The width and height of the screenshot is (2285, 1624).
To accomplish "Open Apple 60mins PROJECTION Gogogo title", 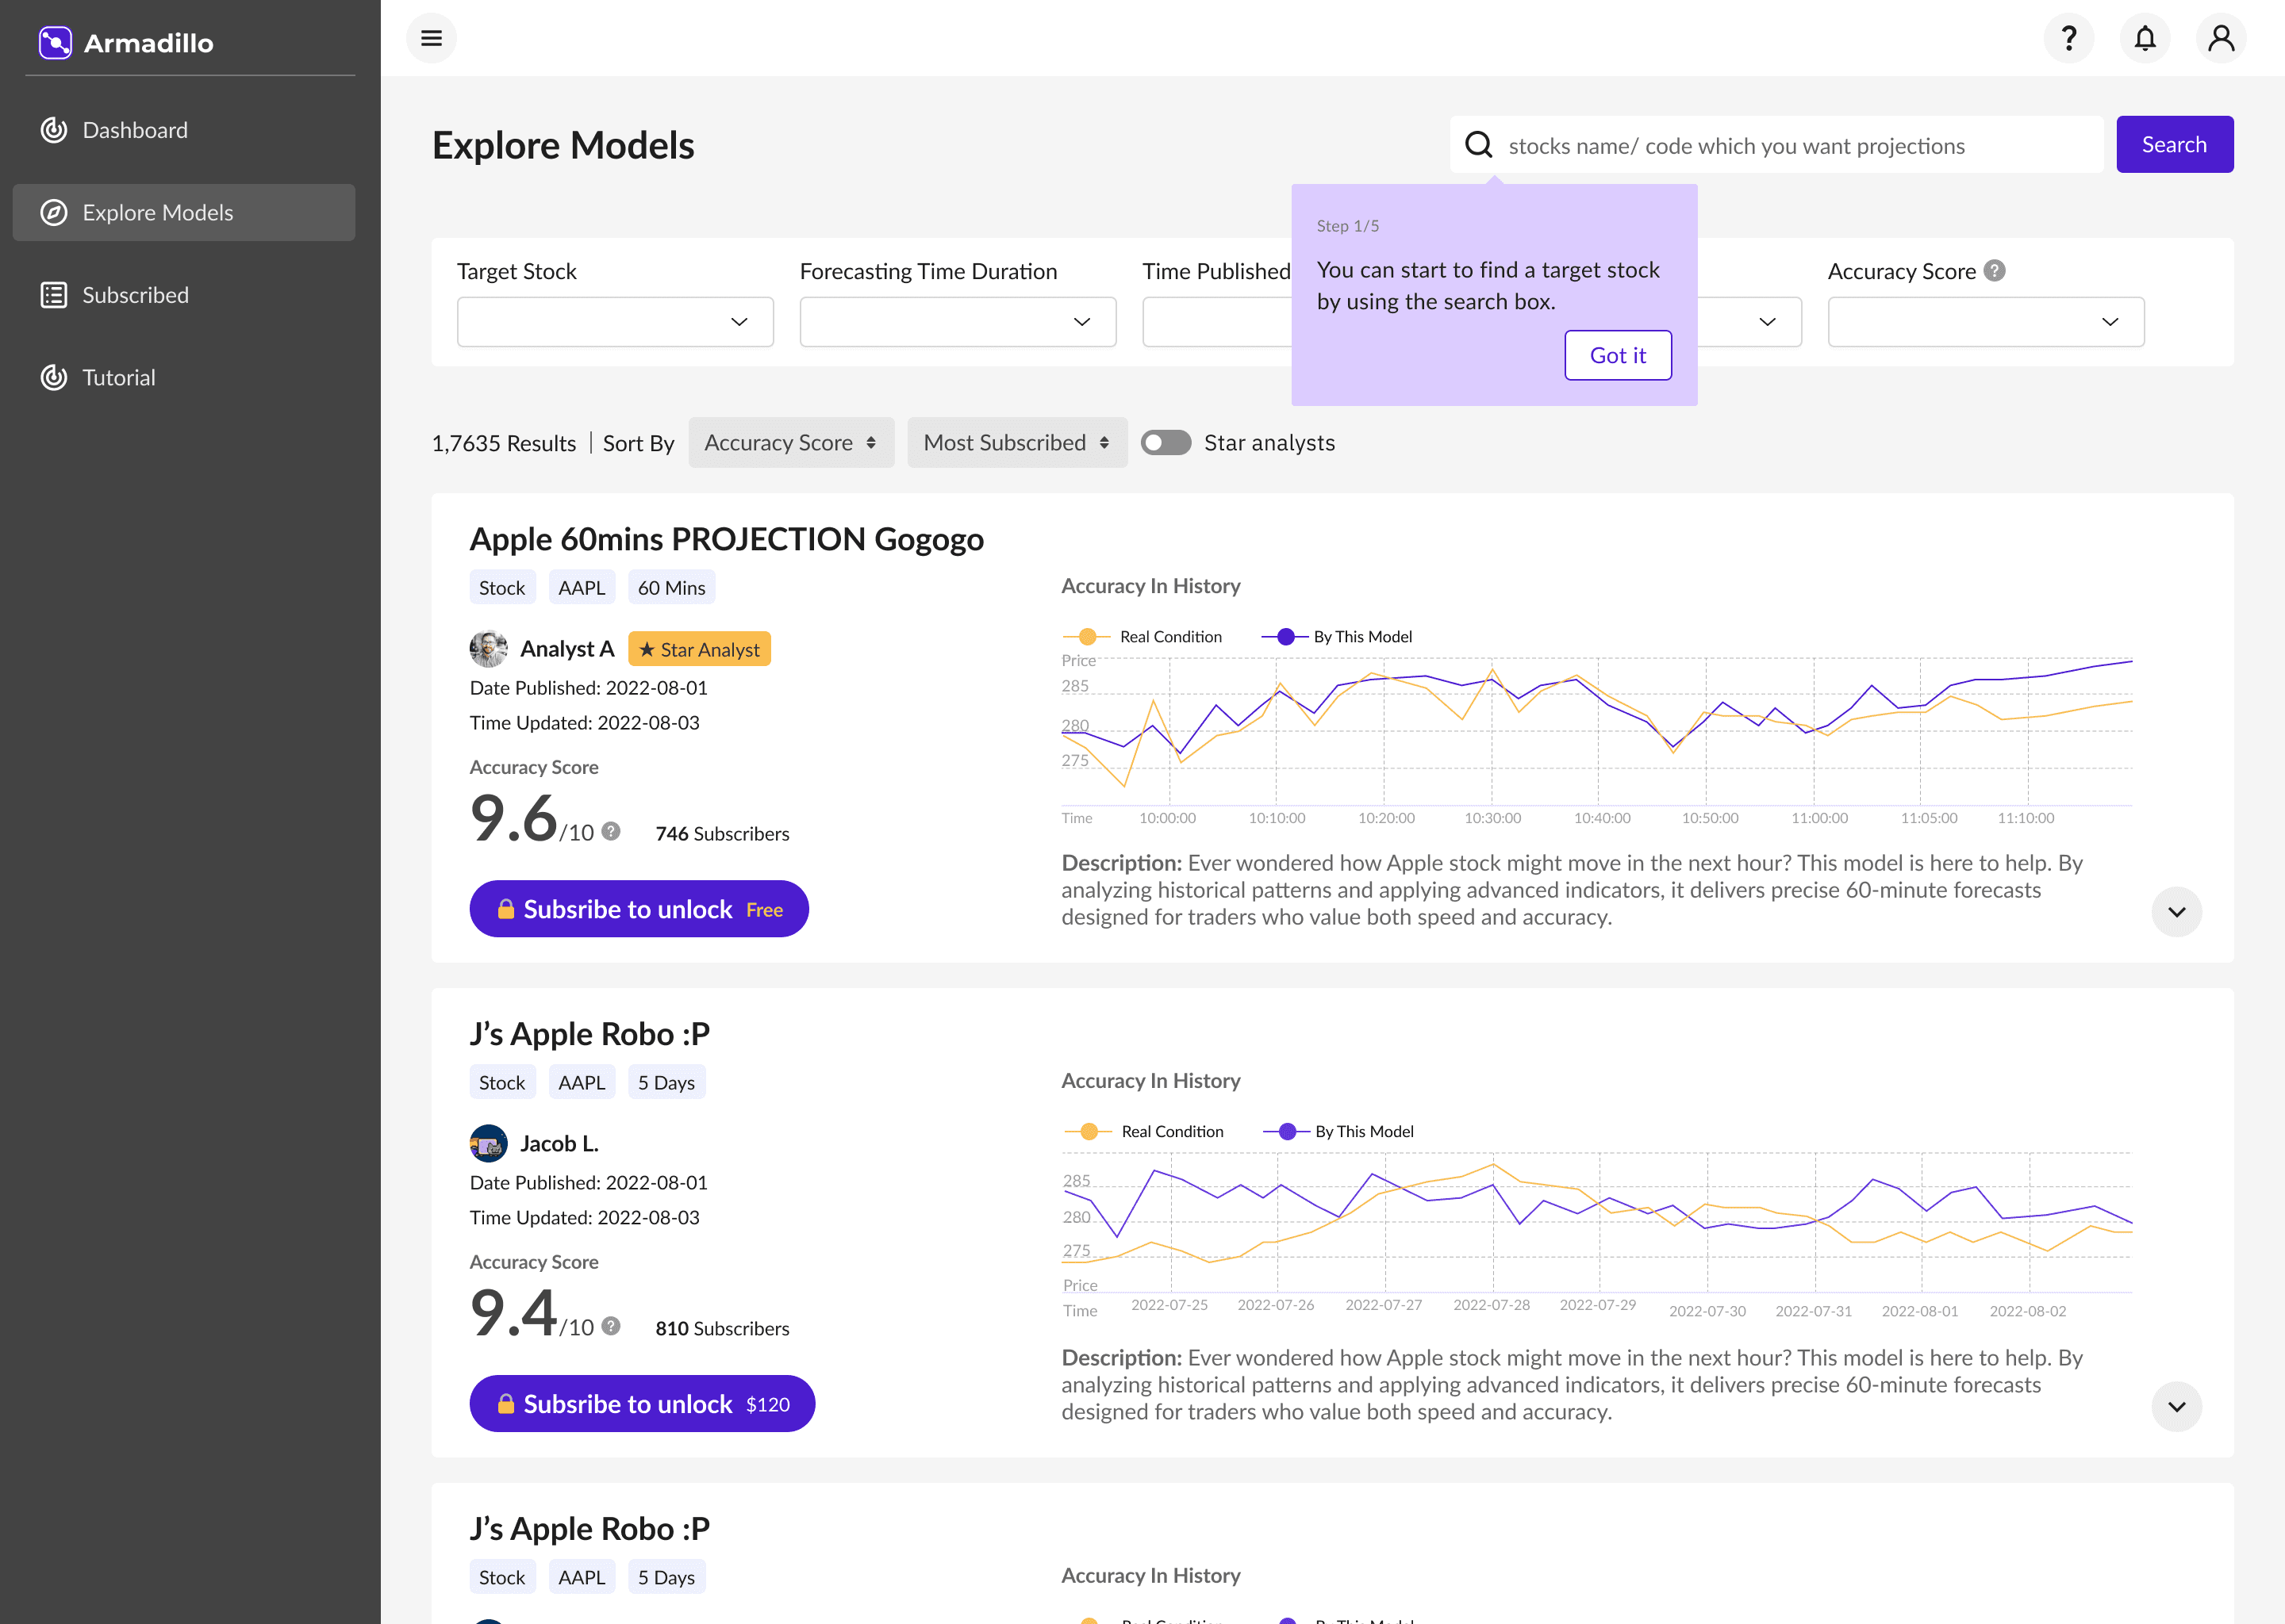I will coord(726,539).
